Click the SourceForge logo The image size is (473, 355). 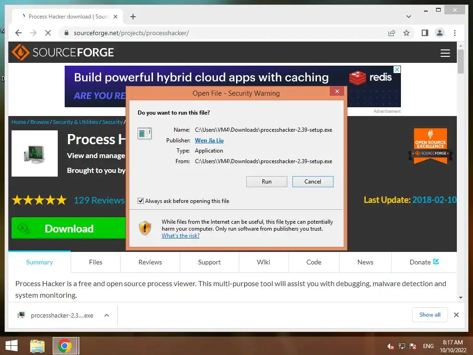63,52
